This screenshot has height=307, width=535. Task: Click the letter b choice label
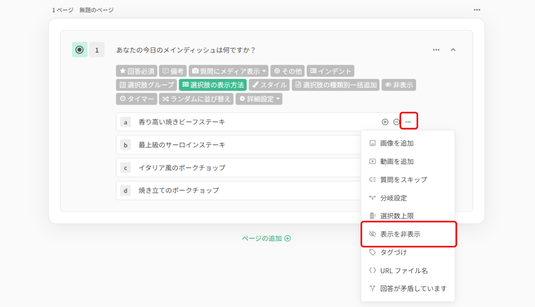125,145
